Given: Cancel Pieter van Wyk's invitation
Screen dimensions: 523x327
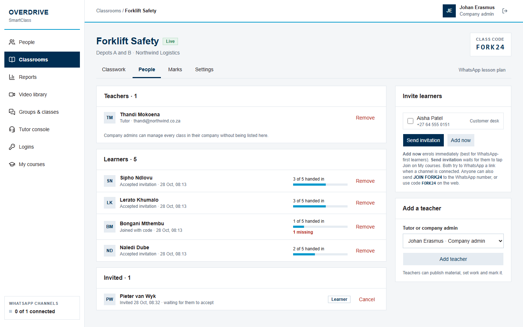Looking at the screenshot, I should (x=367, y=299).
